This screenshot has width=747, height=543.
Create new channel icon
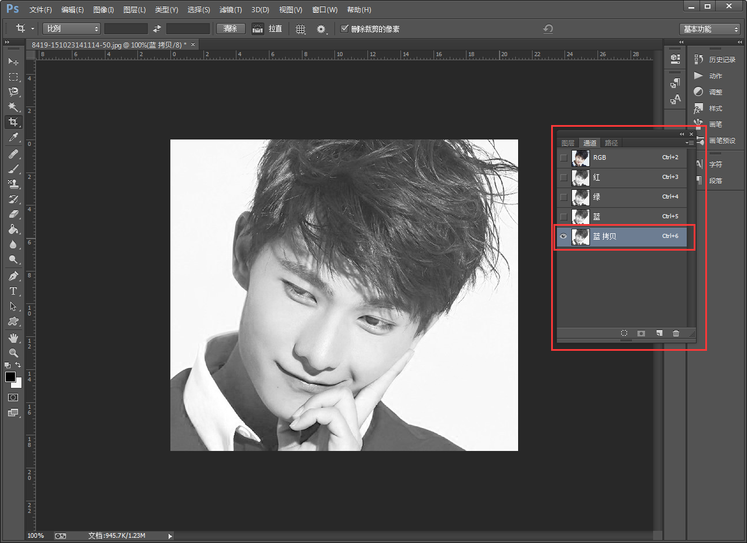tap(659, 333)
